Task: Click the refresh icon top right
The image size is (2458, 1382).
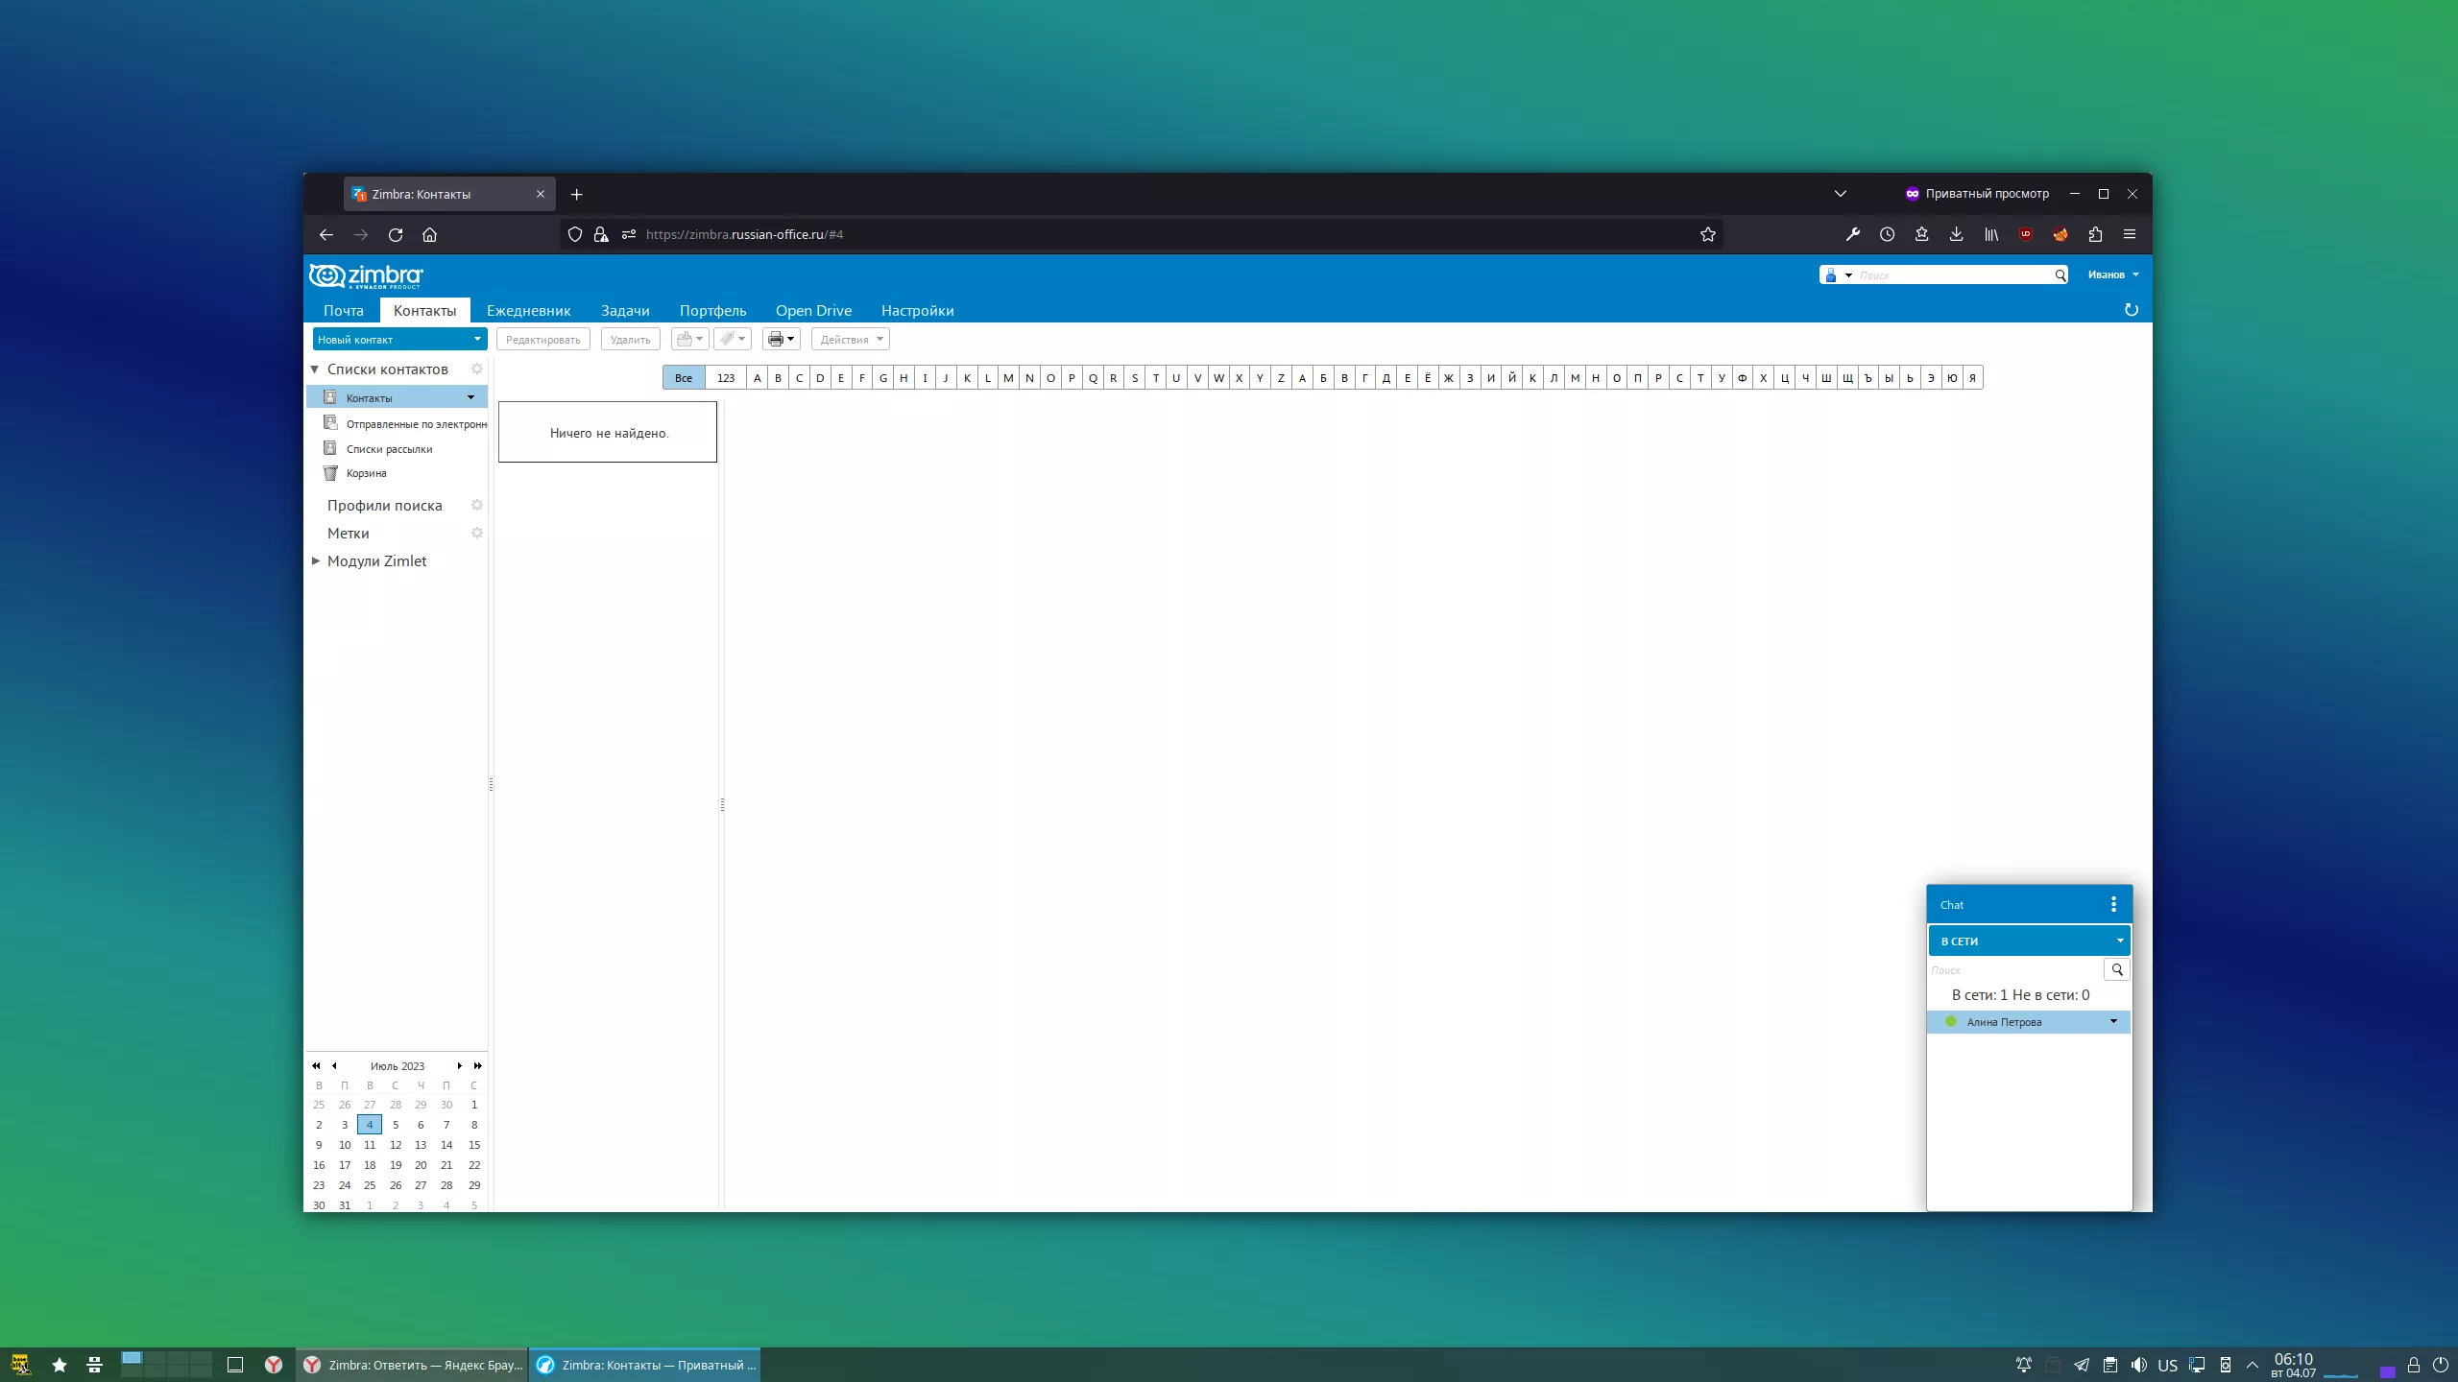Action: (2131, 309)
